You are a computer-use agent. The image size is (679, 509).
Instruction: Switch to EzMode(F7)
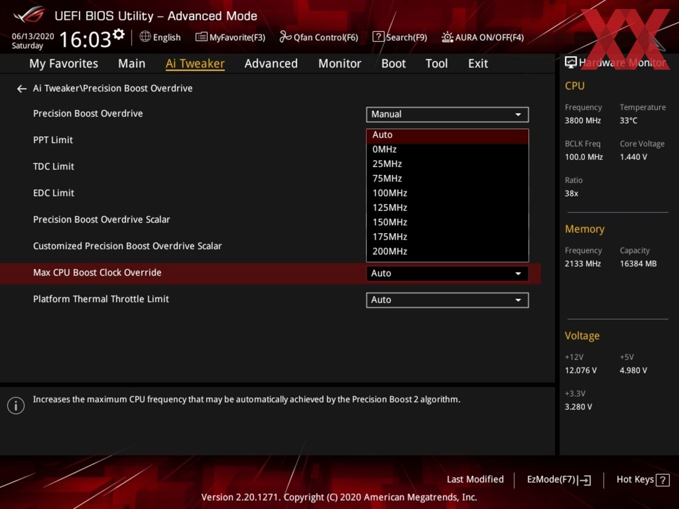click(559, 480)
